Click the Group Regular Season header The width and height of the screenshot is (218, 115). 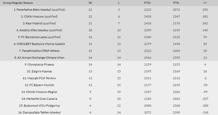point(18,3)
